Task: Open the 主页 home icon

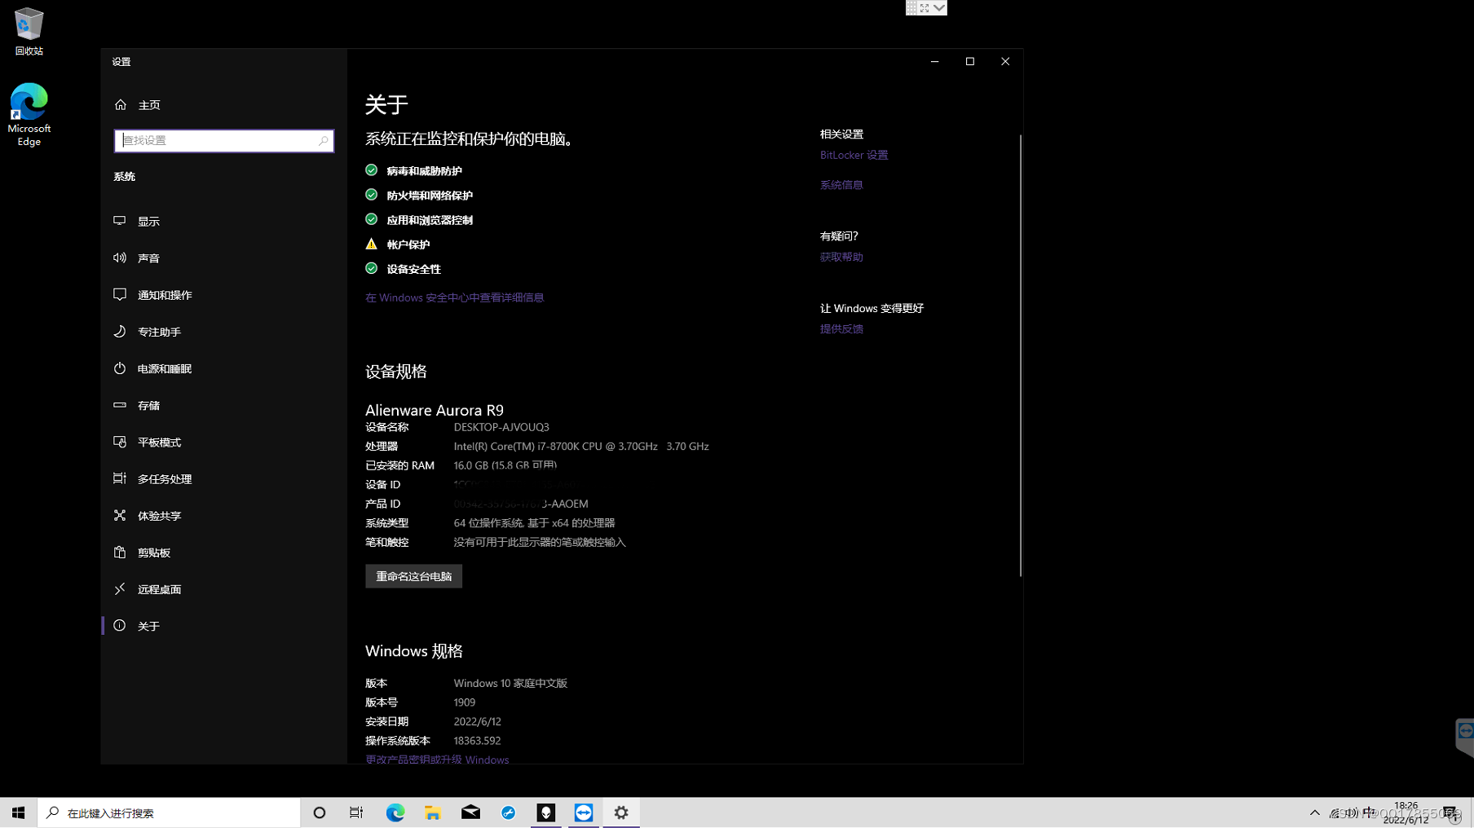Action: pos(121,104)
